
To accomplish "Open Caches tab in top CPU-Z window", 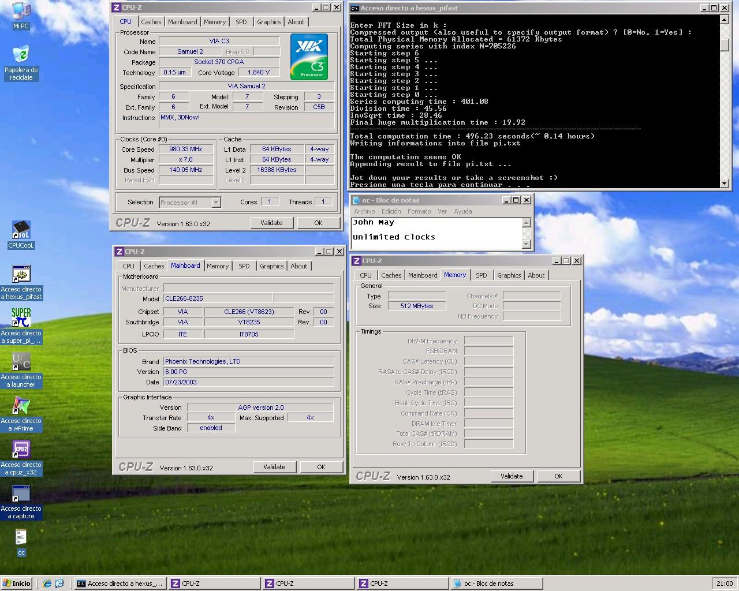I will (x=151, y=22).
